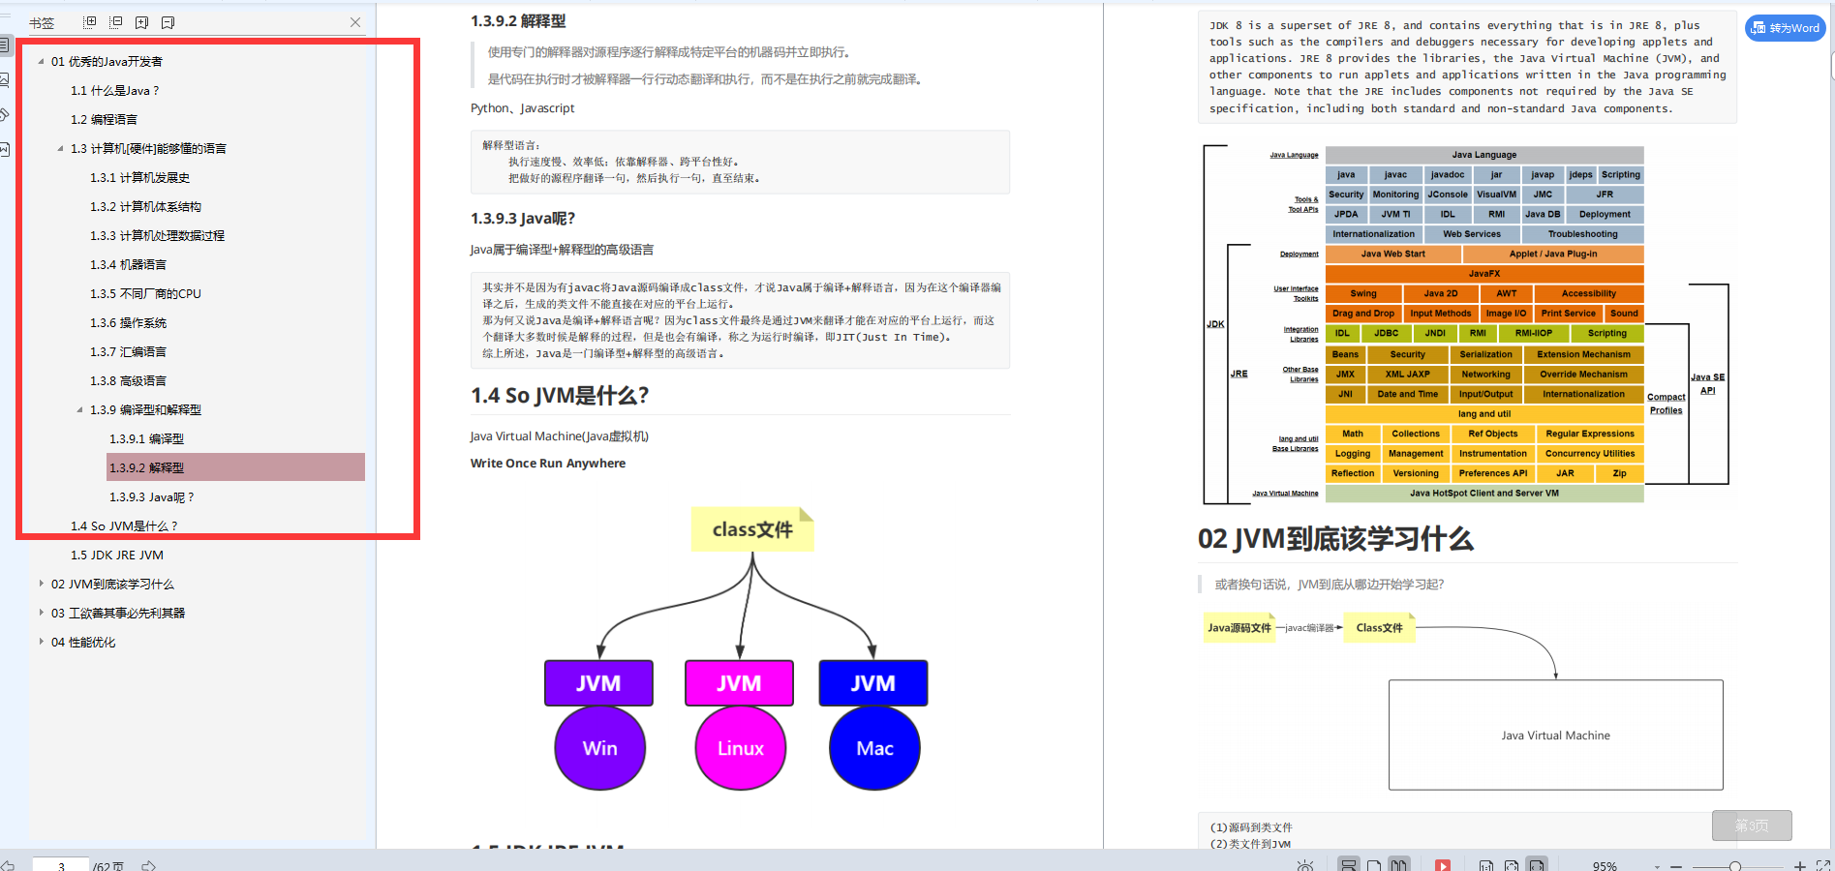Fit page to window icon
Image resolution: width=1835 pixels, height=871 pixels.
(1512, 865)
